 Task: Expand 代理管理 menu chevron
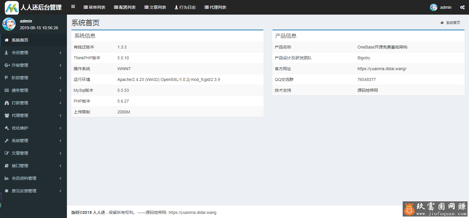60,115
